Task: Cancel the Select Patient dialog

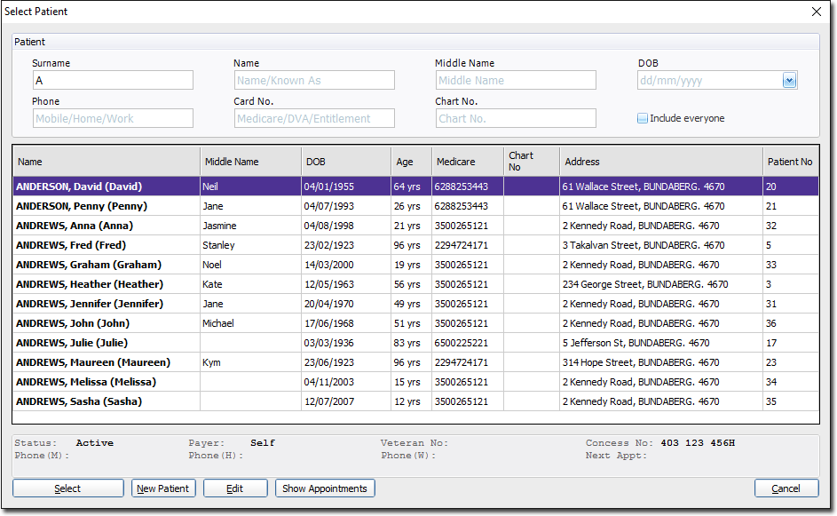Action: pyautogui.click(x=786, y=488)
